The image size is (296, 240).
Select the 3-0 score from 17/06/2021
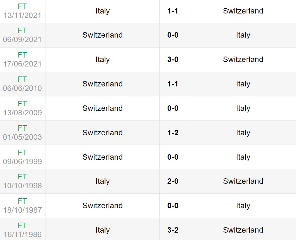[x=173, y=59]
